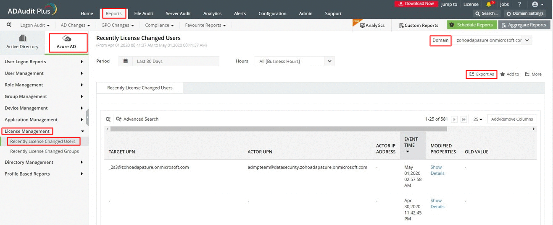Switch to the Configuration tab
Viewport: 553px width, 225px height.
[x=272, y=13]
